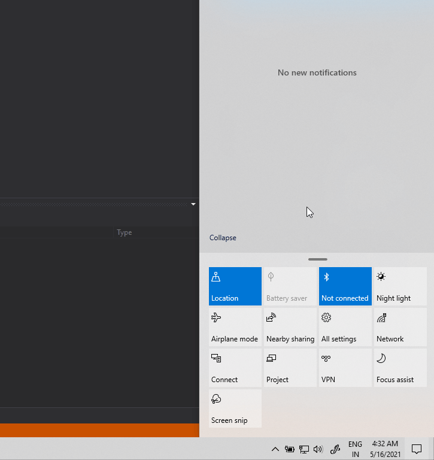Viewport: 434px width, 460px height.
Task: Expand hidden system tray icons chevron
Action: (275, 449)
